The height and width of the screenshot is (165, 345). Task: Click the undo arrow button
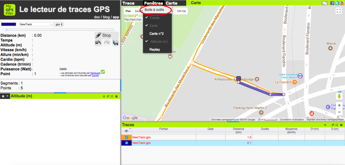(98, 42)
